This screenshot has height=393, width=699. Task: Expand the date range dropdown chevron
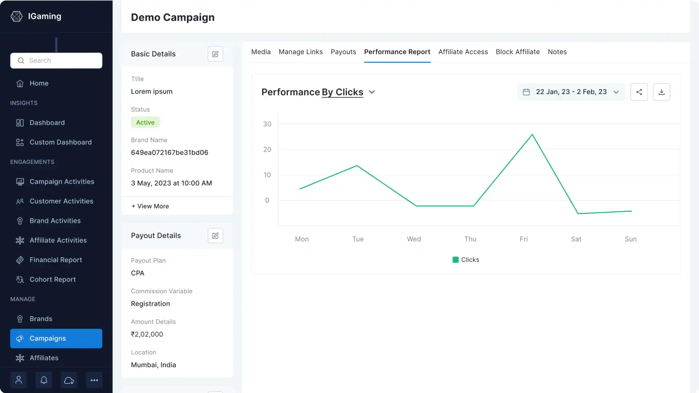click(x=616, y=92)
